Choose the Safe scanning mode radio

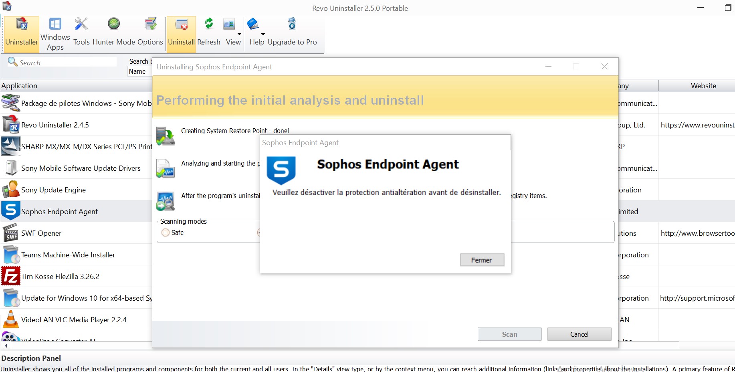pos(166,232)
